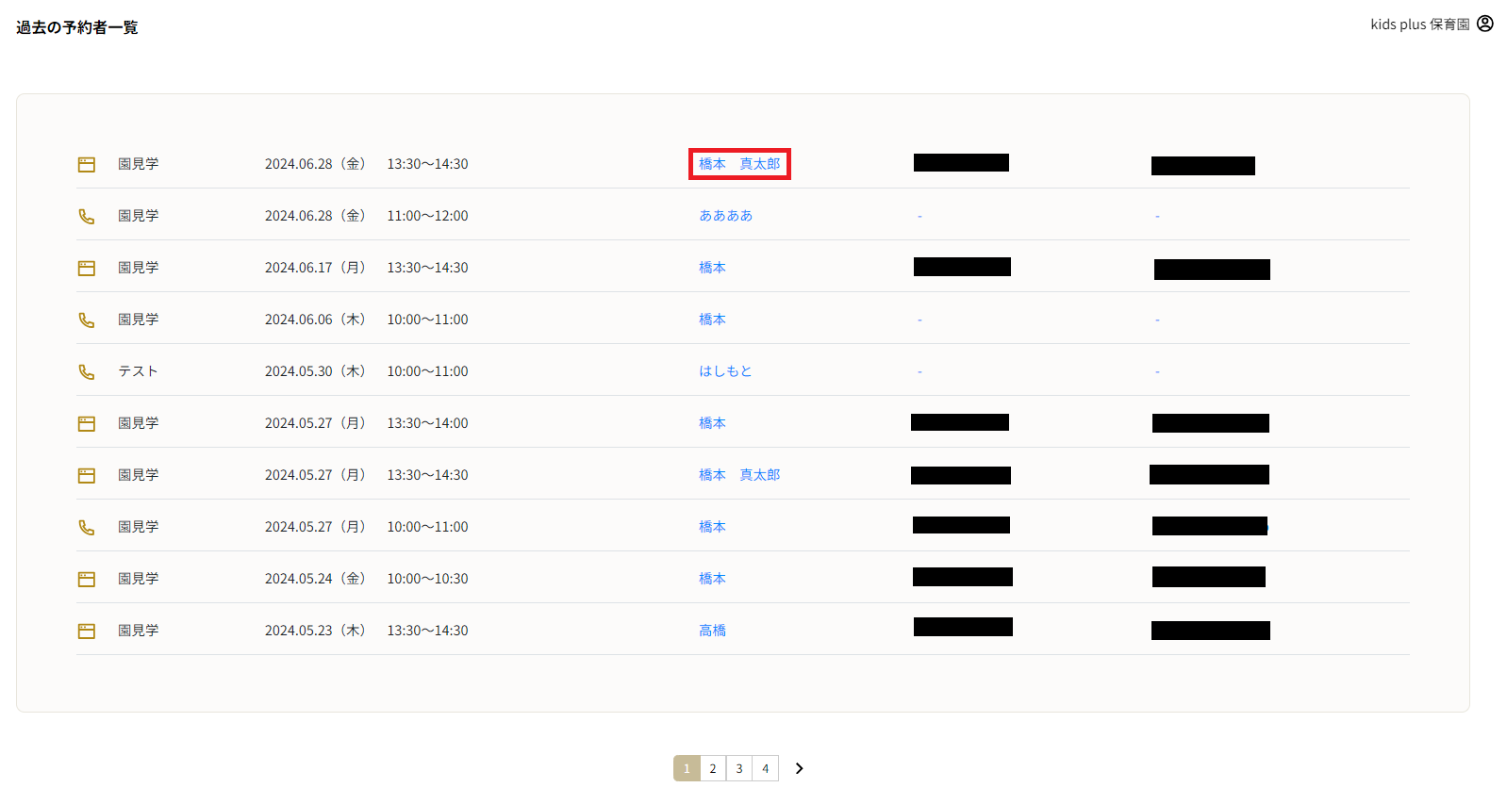
Task: Open the 高橋 reserver link
Action: coord(712,631)
